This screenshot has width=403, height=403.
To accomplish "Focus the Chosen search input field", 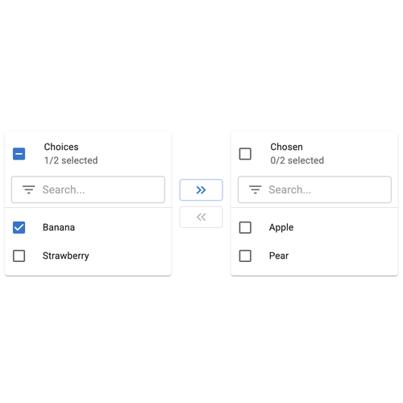I will tap(314, 189).
